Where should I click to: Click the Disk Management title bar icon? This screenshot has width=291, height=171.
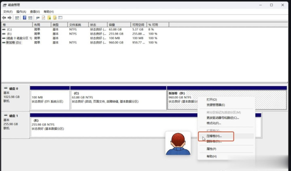(4, 4)
